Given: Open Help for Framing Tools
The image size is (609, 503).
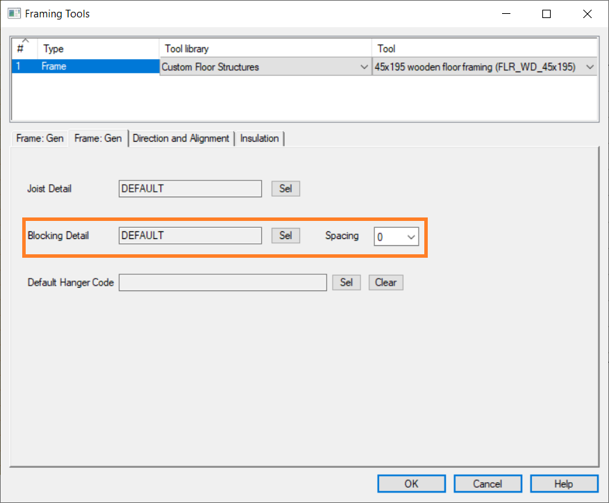Looking at the screenshot, I should (x=563, y=484).
